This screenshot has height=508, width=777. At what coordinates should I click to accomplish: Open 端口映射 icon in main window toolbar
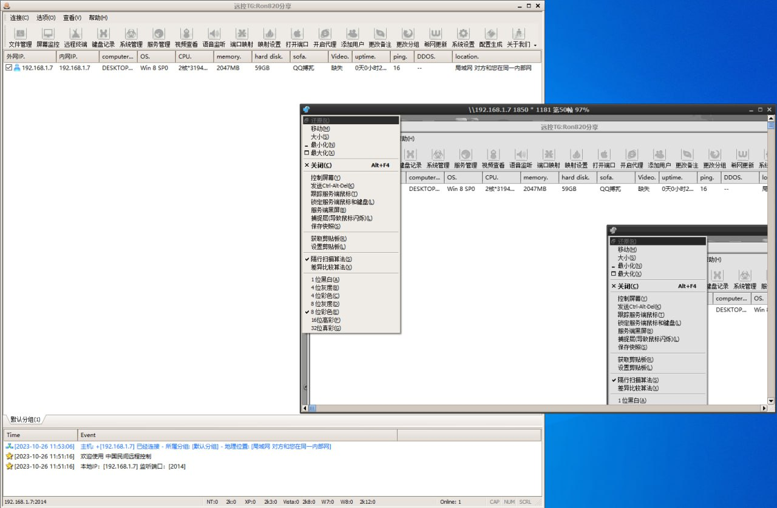click(x=242, y=37)
